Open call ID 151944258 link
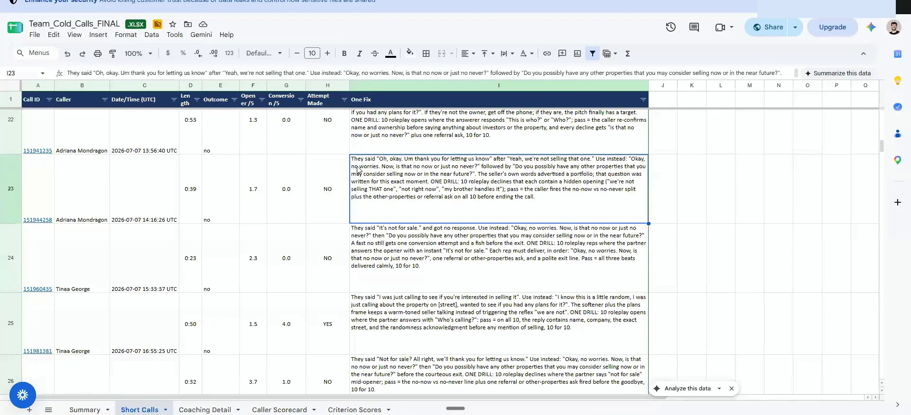 coord(37,220)
